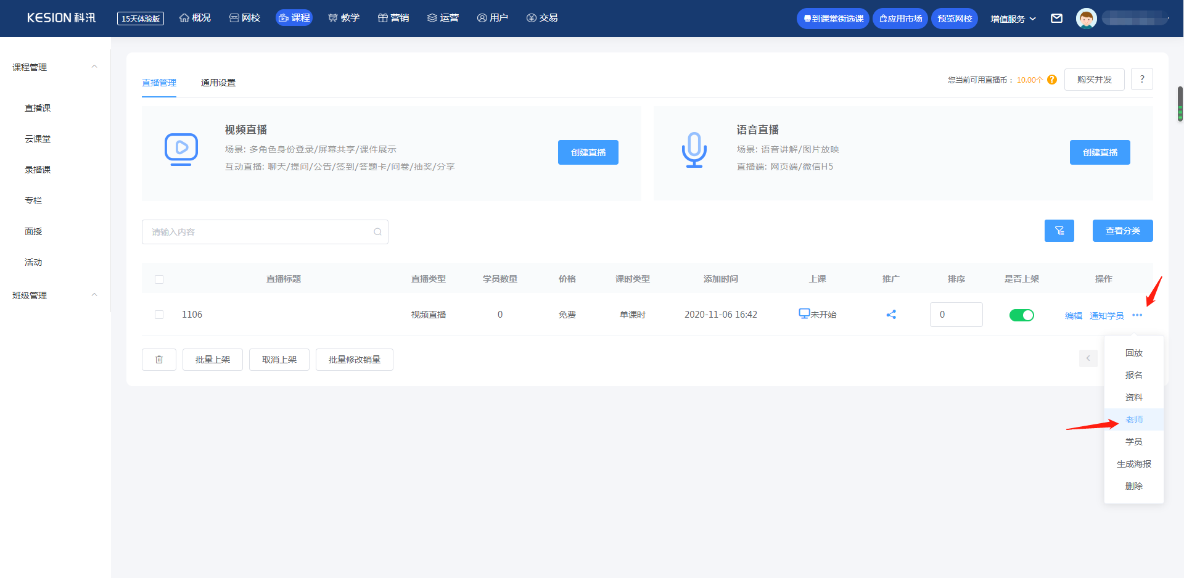This screenshot has height=578, width=1184.
Task: Click the blue filter icon button
Action: [1059, 231]
